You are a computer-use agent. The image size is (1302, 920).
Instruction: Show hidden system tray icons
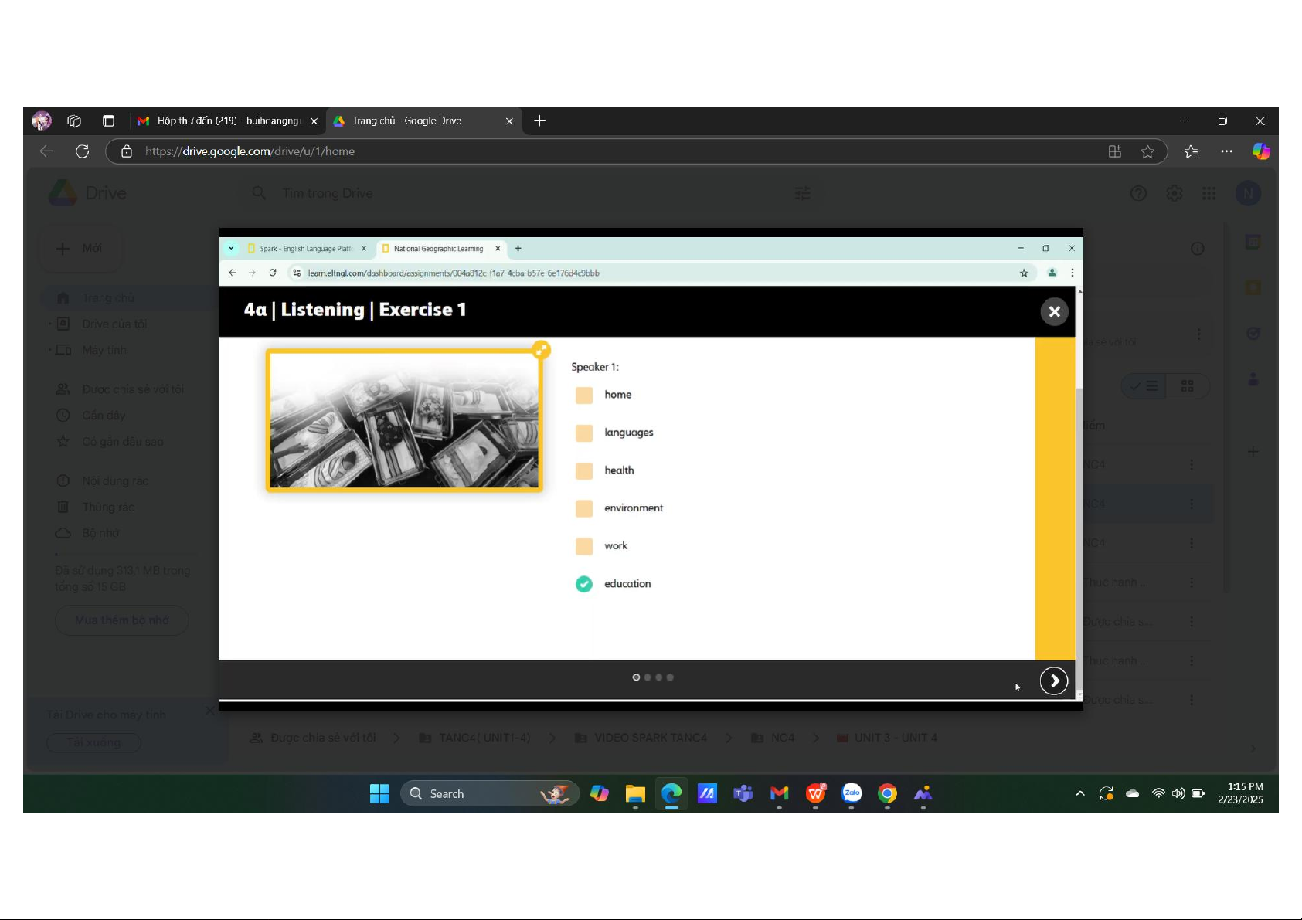point(1079,793)
